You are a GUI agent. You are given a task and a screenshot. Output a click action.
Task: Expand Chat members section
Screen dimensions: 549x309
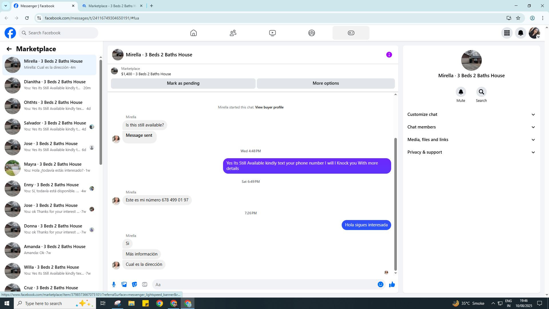pyautogui.click(x=471, y=127)
